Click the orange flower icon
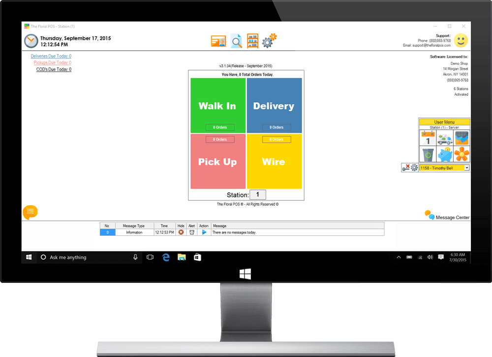Viewport: 492px width, 357px height. coord(461,155)
